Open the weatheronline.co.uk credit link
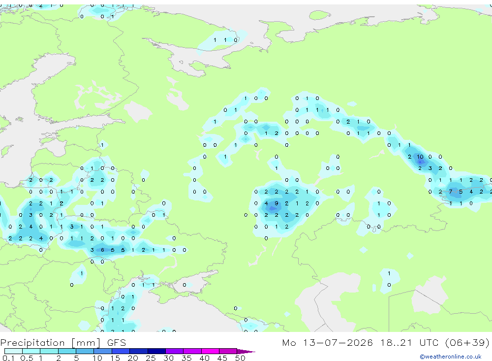Screen dimensions: 492x361 [x=451, y=357]
